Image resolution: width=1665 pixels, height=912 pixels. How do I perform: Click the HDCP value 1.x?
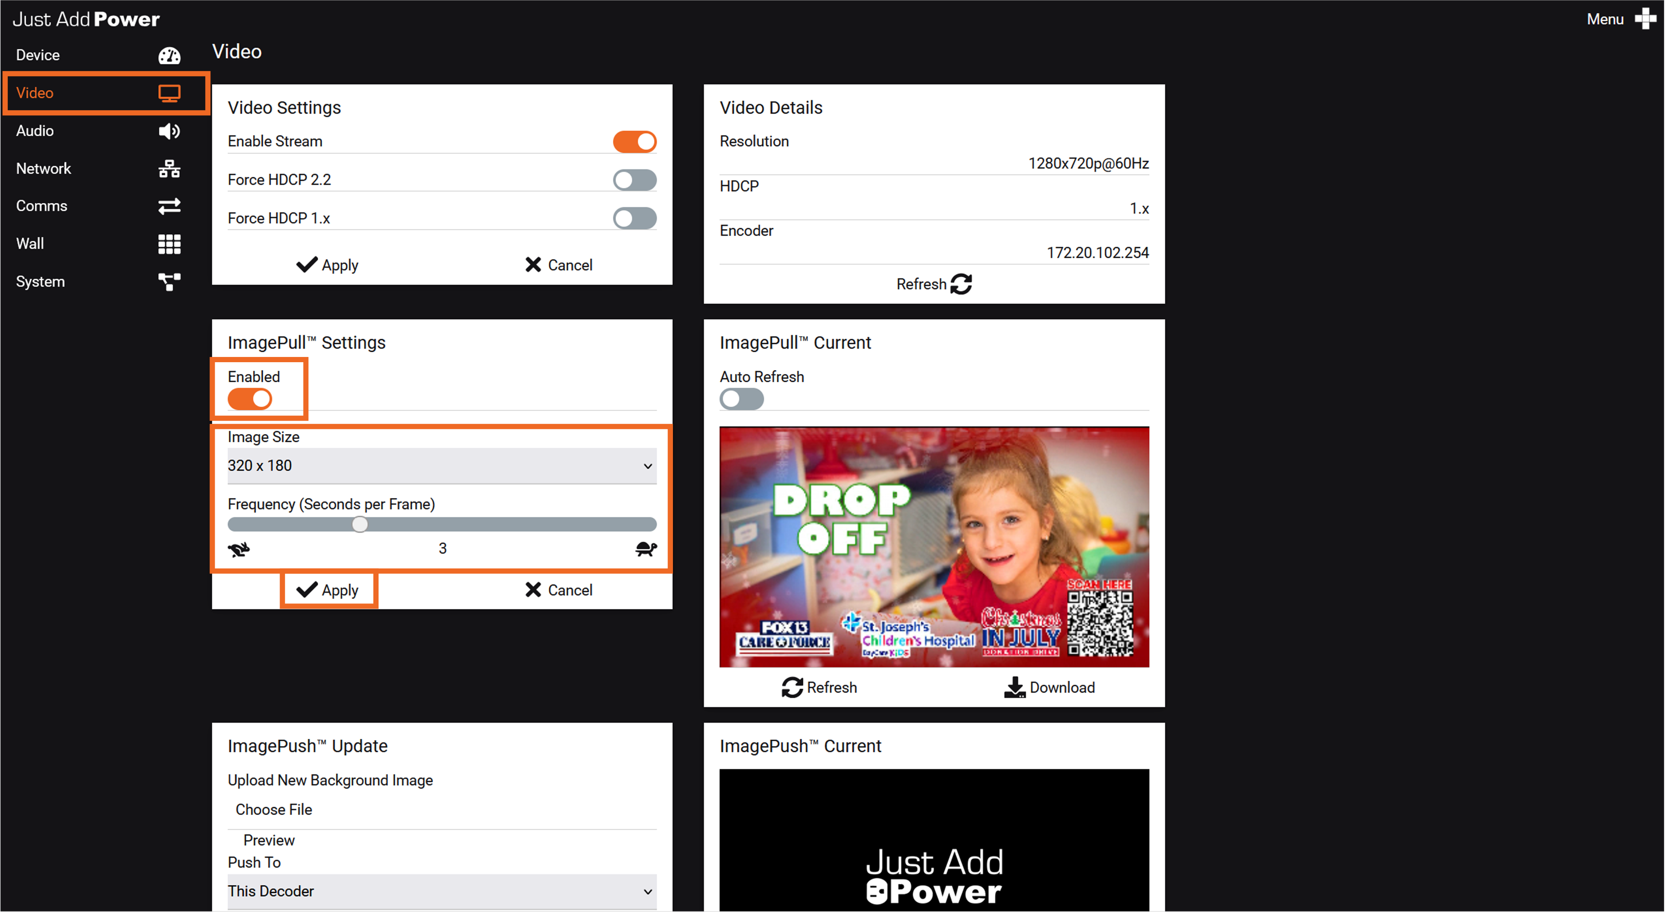click(1139, 208)
